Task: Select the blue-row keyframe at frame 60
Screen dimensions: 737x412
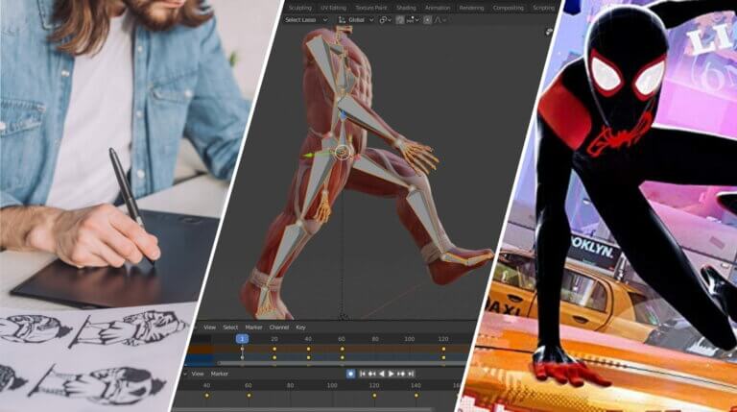Action: [343, 357]
